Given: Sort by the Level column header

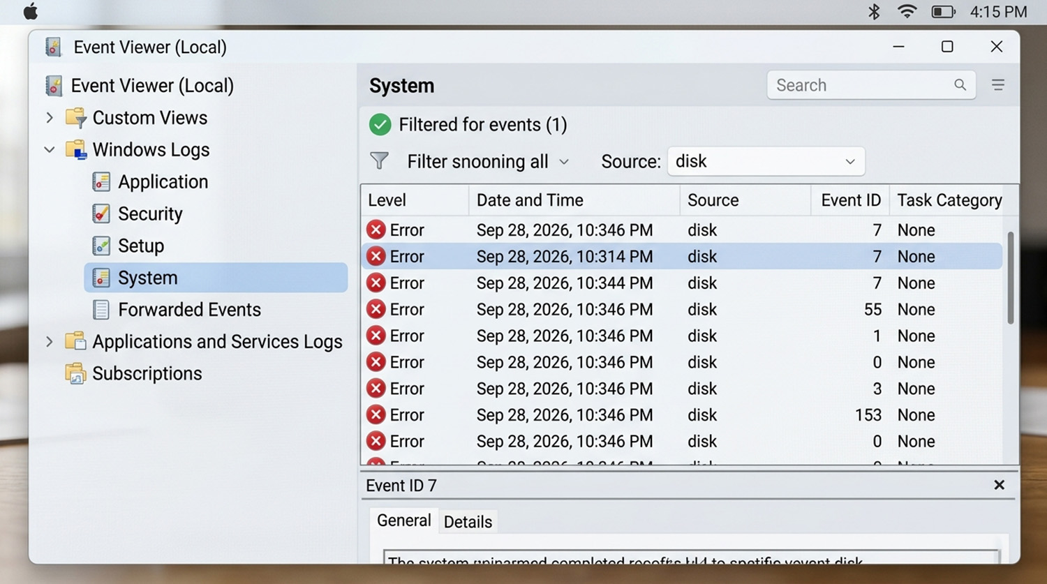Looking at the screenshot, I should [415, 200].
